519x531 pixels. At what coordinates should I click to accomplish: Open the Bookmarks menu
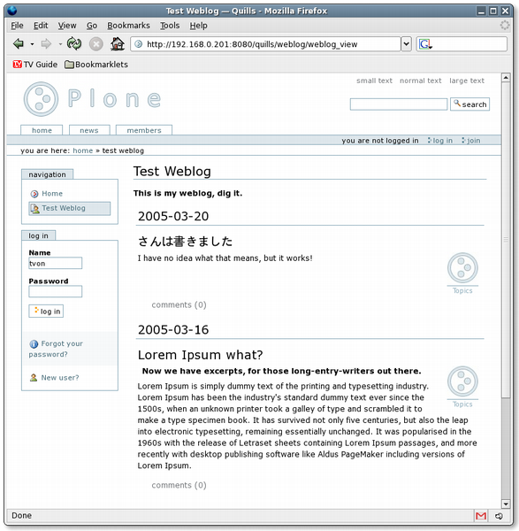(128, 26)
